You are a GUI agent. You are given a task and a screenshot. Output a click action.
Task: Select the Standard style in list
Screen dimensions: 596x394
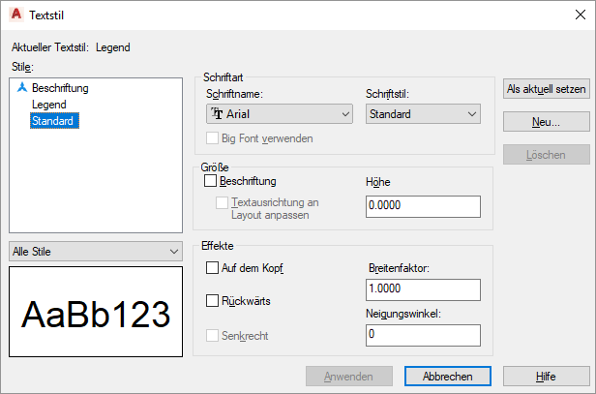[54, 121]
